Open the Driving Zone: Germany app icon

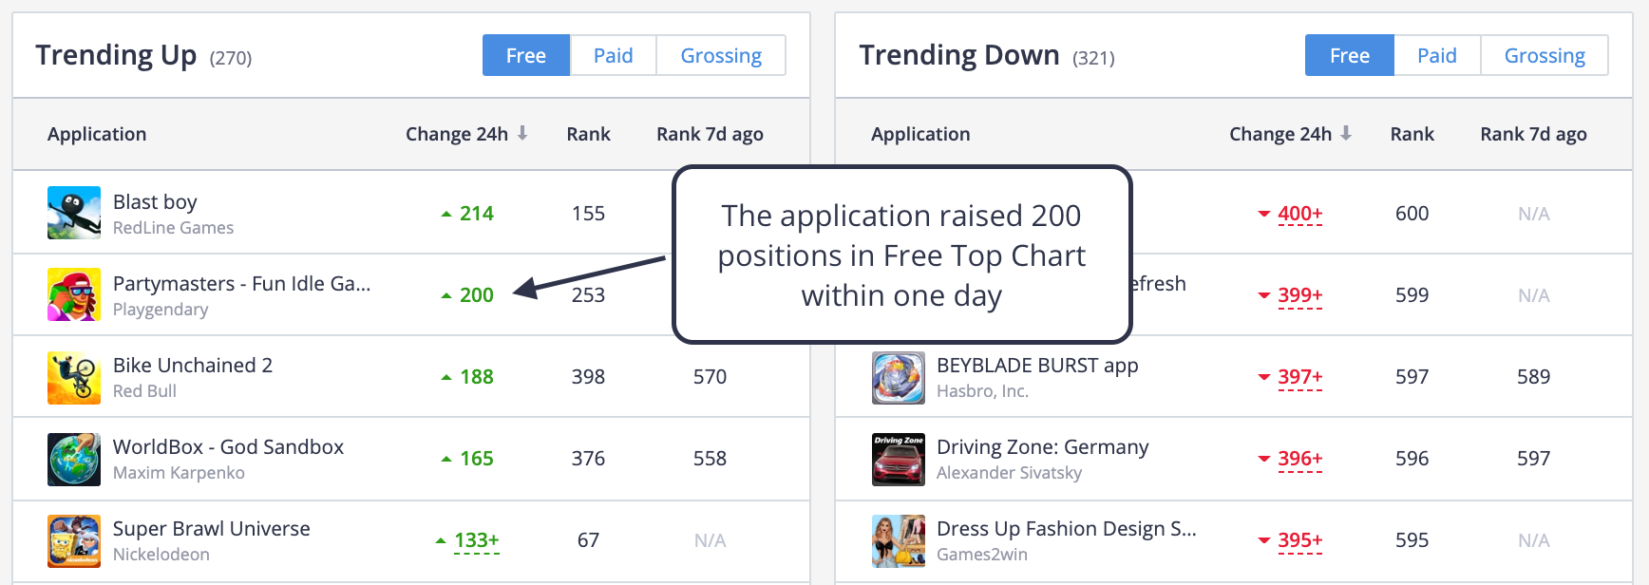click(899, 459)
